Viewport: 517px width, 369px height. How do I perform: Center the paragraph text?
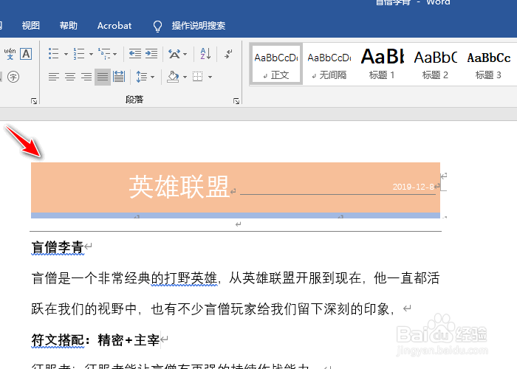tap(70, 77)
